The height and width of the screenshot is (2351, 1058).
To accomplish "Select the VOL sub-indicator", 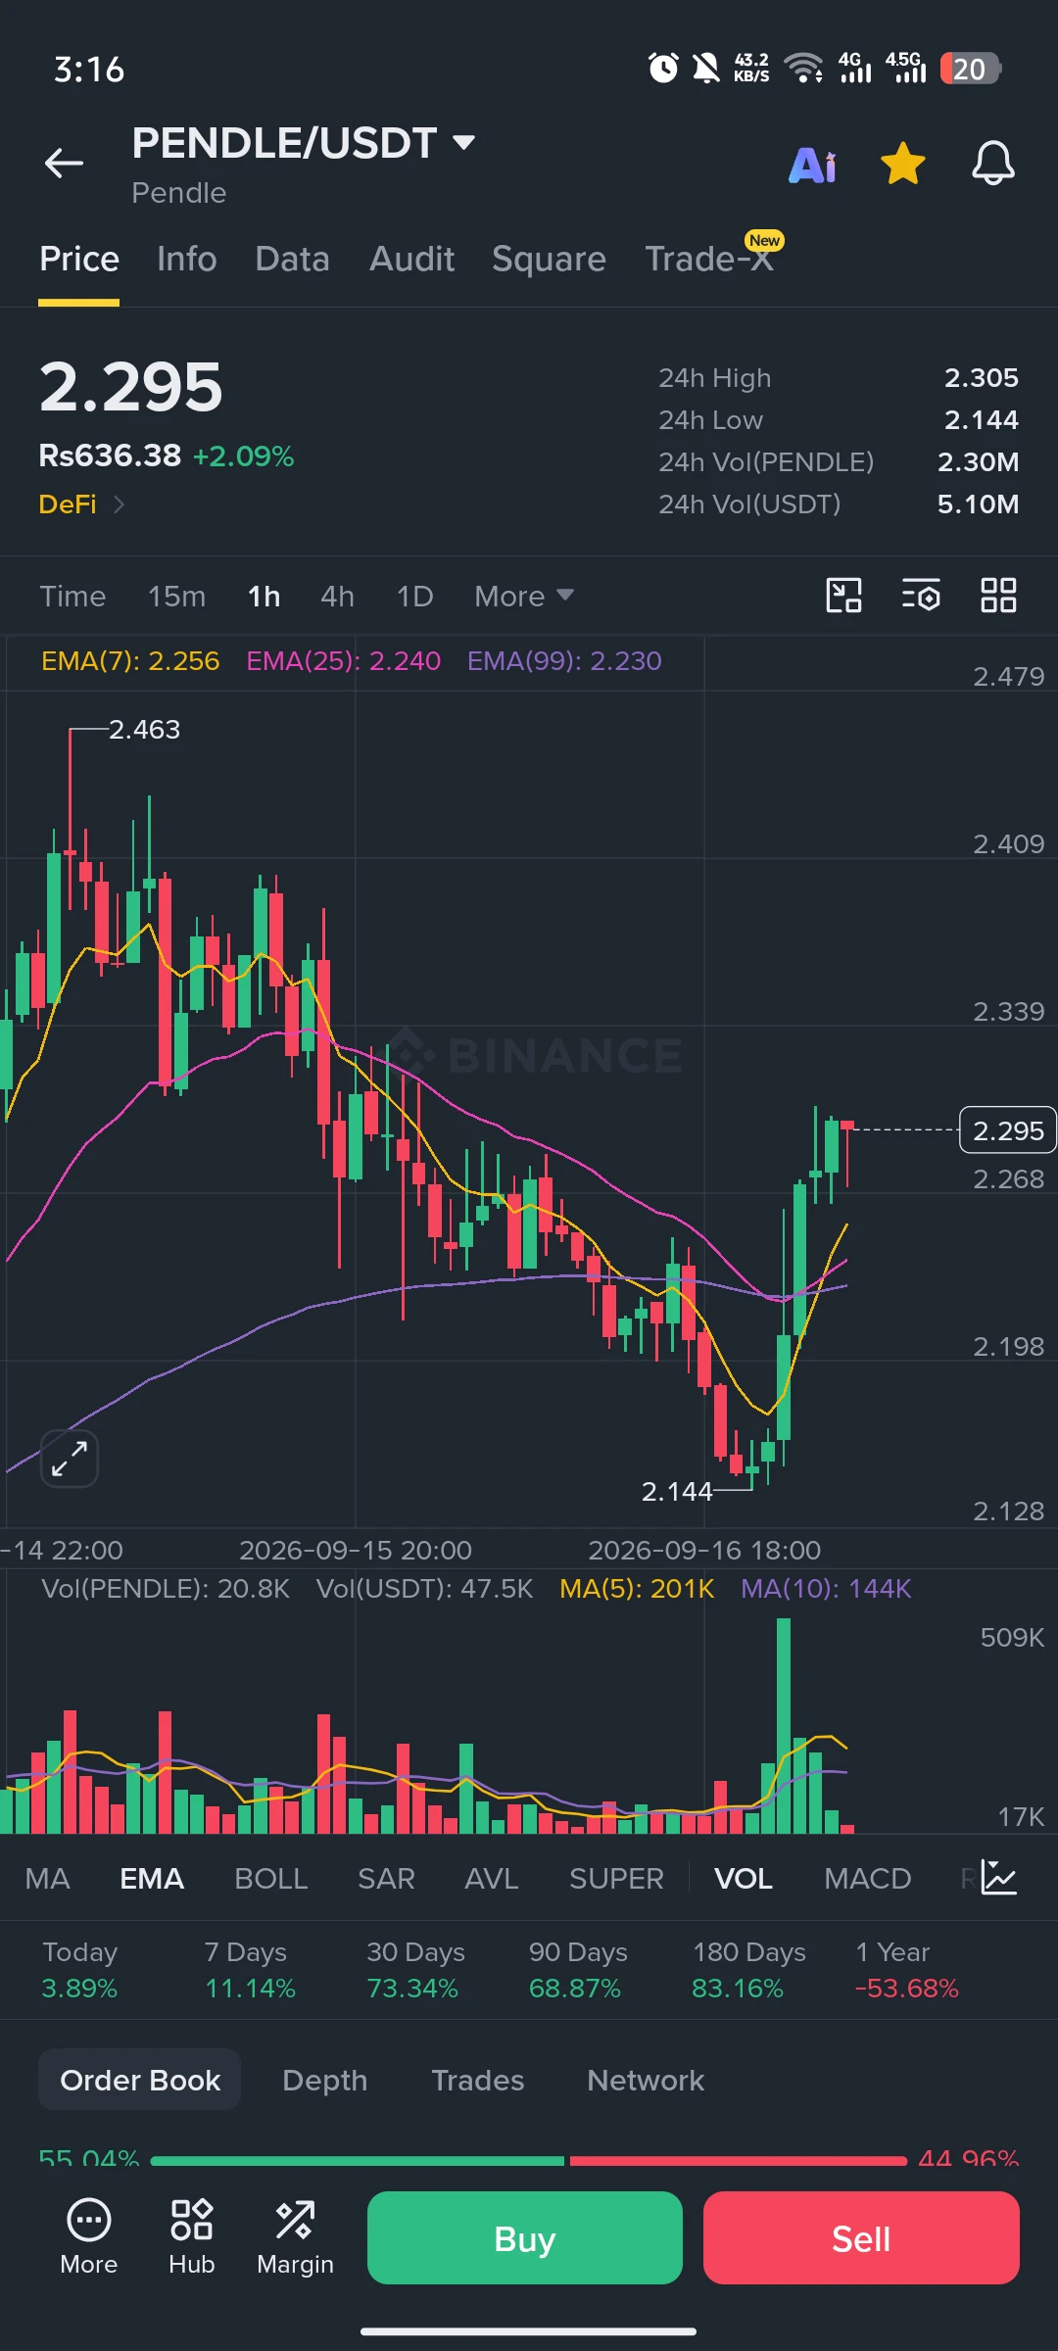I will pos(744,1879).
